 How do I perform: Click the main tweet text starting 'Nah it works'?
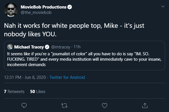click(x=74, y=30)
